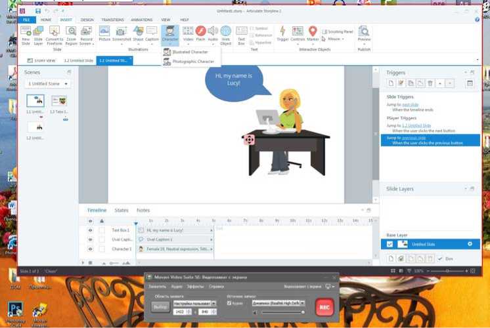Hide Text Box 1 with its eye icon
Viewport: 490px width, 328px height.
click(x=90, y=230)
